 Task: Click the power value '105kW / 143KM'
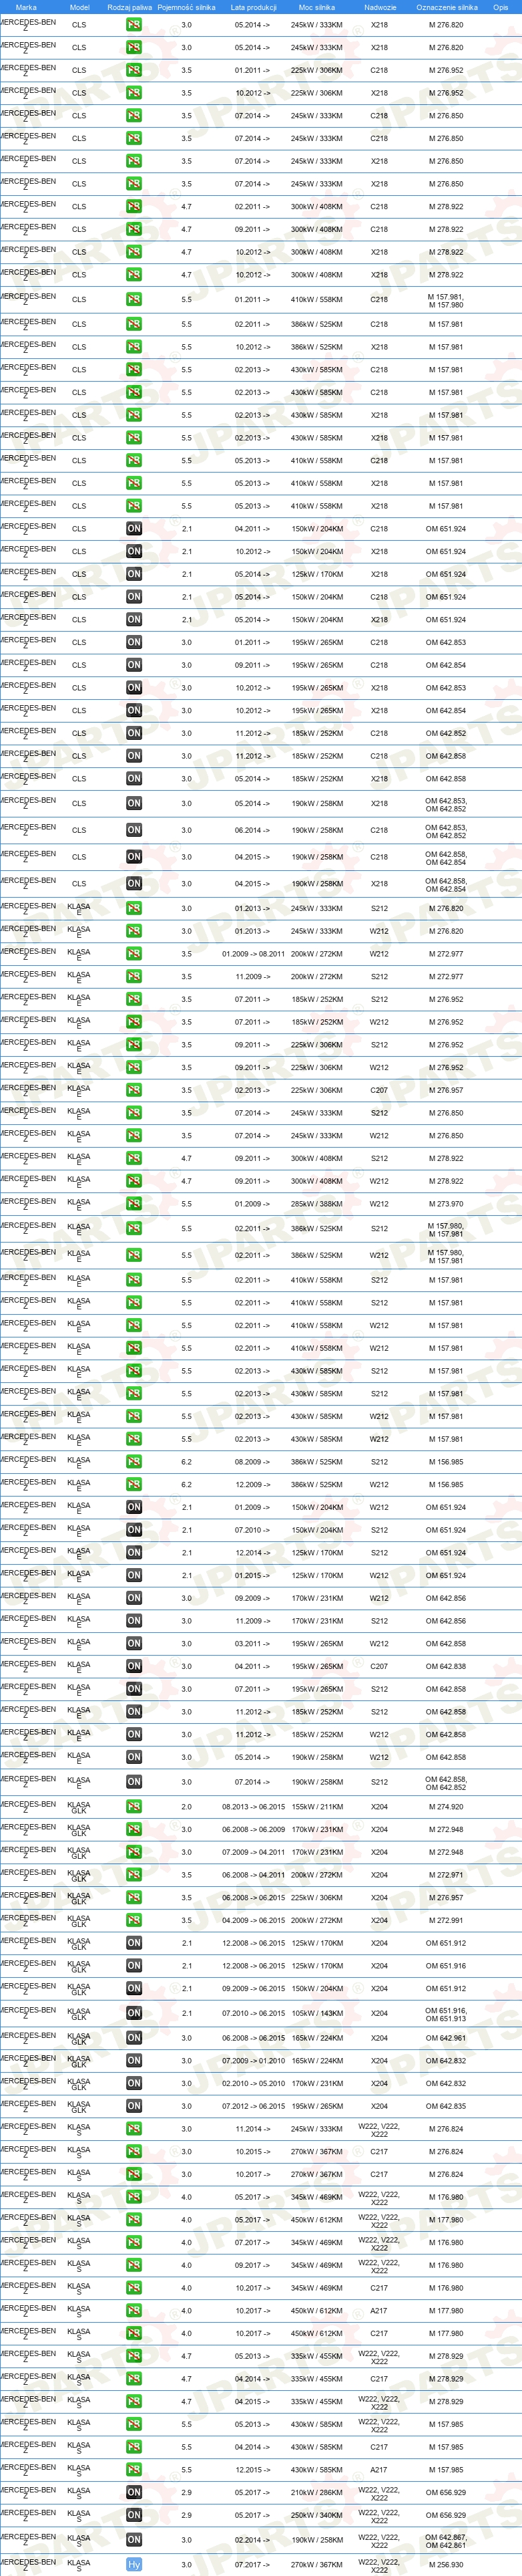(x=316, y=2013)
